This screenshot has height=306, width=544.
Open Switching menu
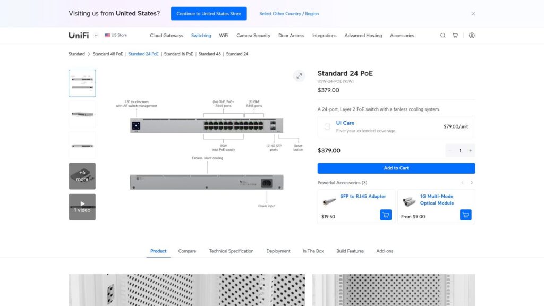tap(201, 36)
